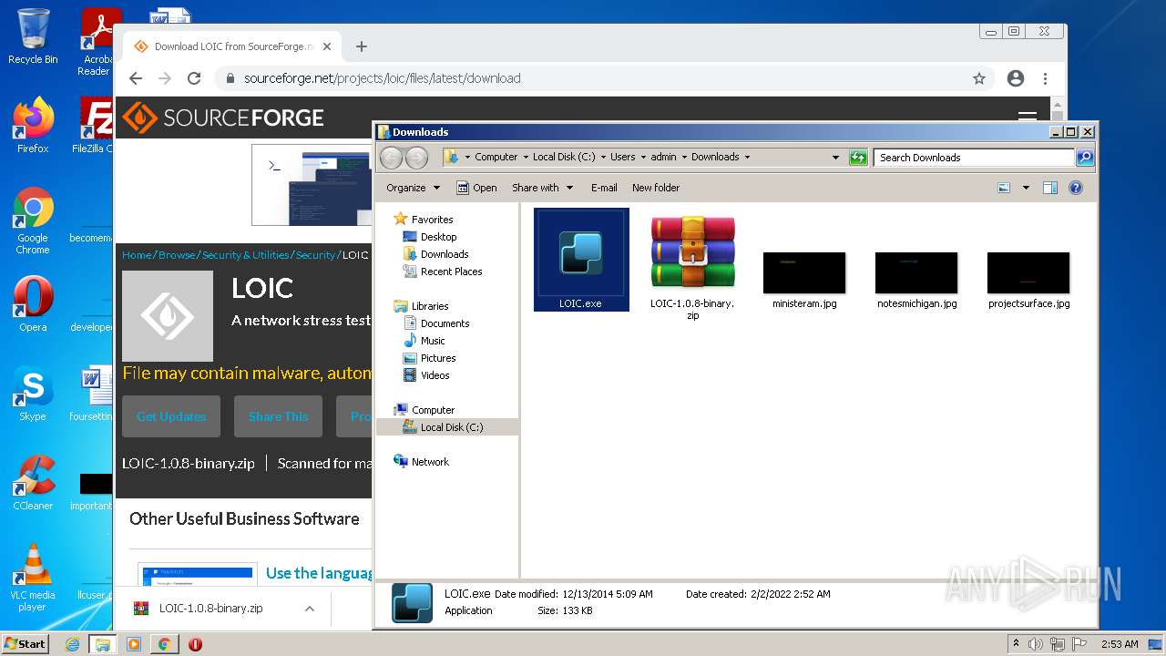Open the Share with dropdown
This screenshot has height=656, width=1166.
pos(543,188)
